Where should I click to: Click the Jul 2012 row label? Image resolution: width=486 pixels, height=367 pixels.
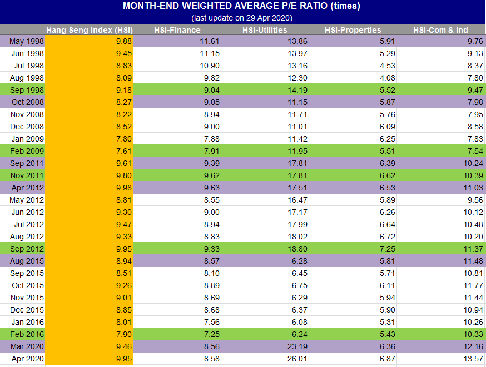coord(29,224)
